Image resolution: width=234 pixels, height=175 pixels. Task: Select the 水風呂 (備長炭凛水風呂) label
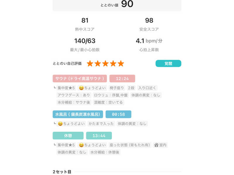coord(78,114)
